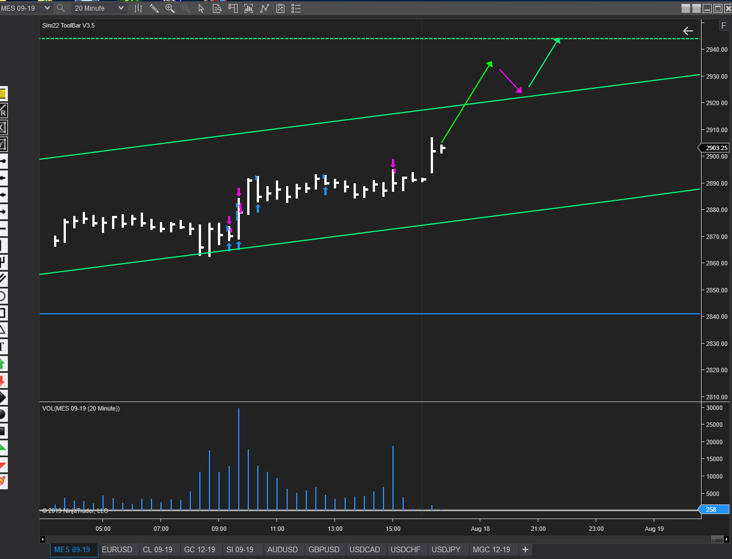732x559 pixels.
Task: Select the R regression channel tool
Action: (3, 110)
